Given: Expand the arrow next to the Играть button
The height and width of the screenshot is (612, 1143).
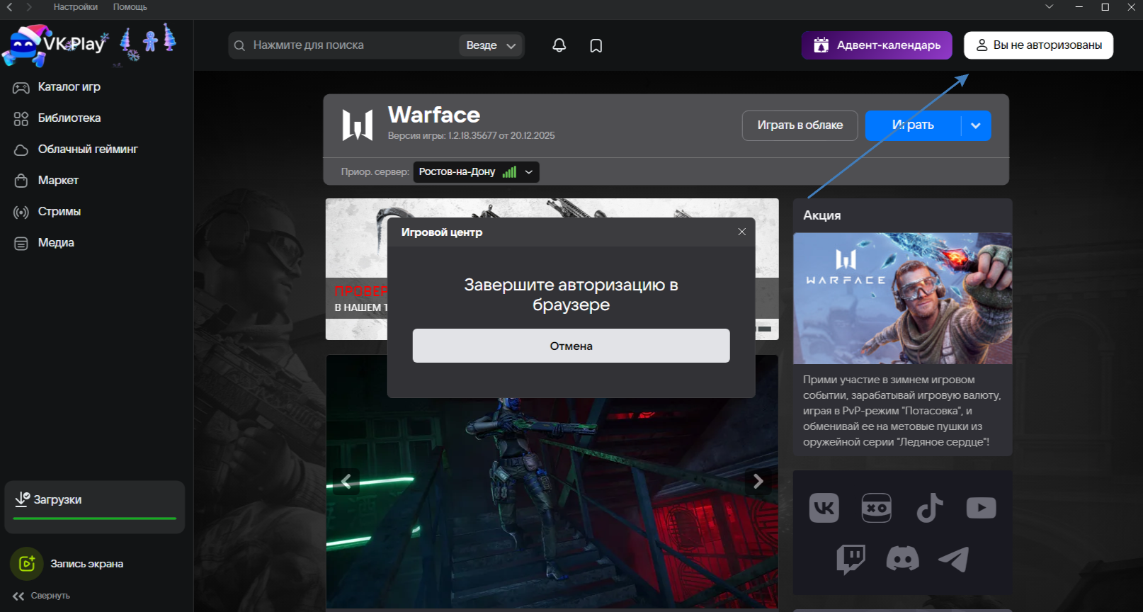Looking at the screenshot, I should tap(976, 125).
